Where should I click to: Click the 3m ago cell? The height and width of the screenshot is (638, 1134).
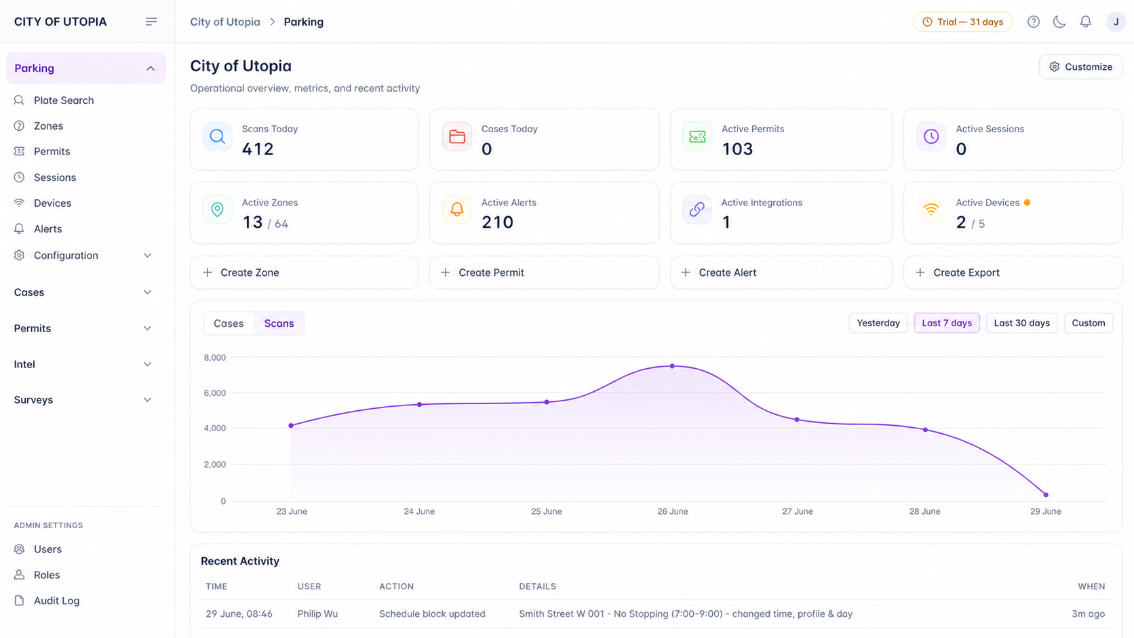tap(1088, 614)
